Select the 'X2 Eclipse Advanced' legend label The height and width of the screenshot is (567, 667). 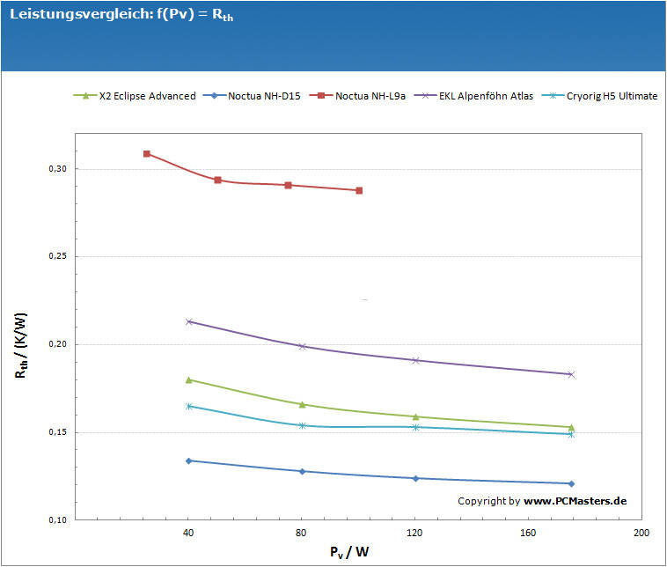coord(148,96)
